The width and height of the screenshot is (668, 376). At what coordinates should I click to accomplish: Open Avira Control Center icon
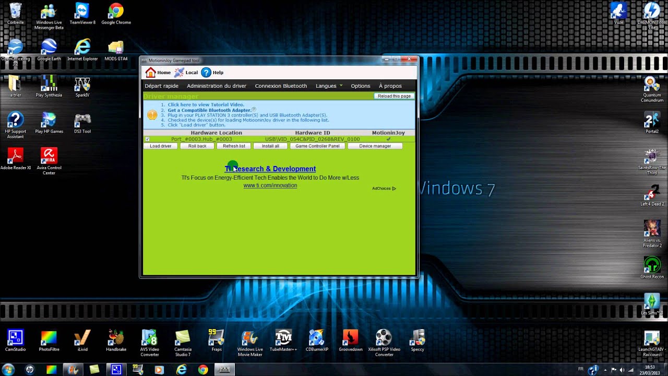click(49, 161)
